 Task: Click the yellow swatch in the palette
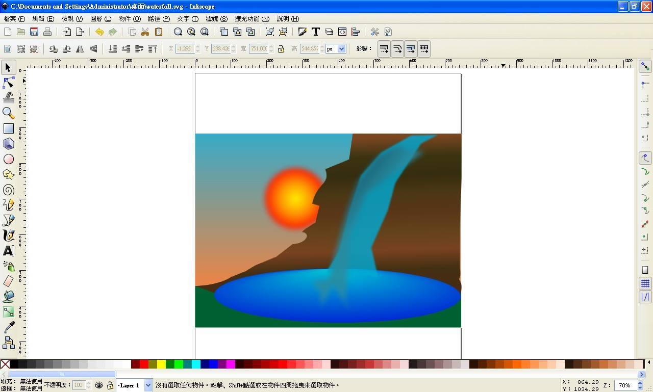(161, 364)
